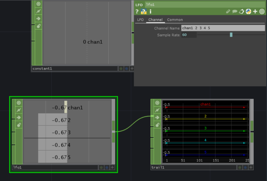Click the copy parameters clipboard icon
267x181 pixels.
coord(241,11)
